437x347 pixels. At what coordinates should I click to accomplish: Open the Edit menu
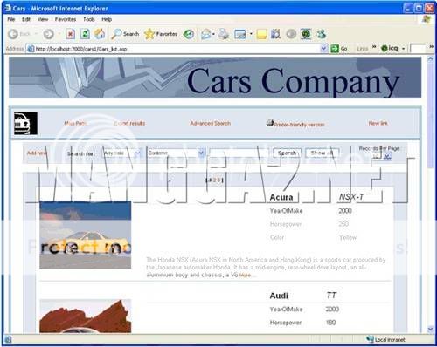(x=26, y=19)
